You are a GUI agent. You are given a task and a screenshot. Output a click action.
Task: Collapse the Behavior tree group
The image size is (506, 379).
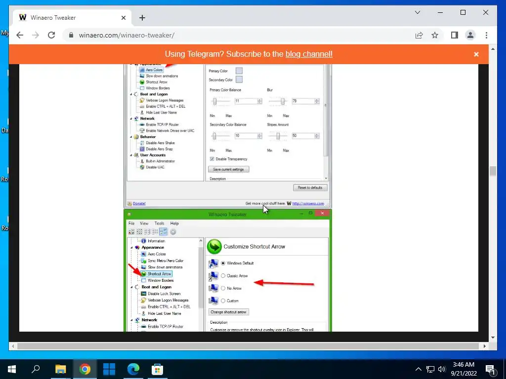tap(131, 137)
